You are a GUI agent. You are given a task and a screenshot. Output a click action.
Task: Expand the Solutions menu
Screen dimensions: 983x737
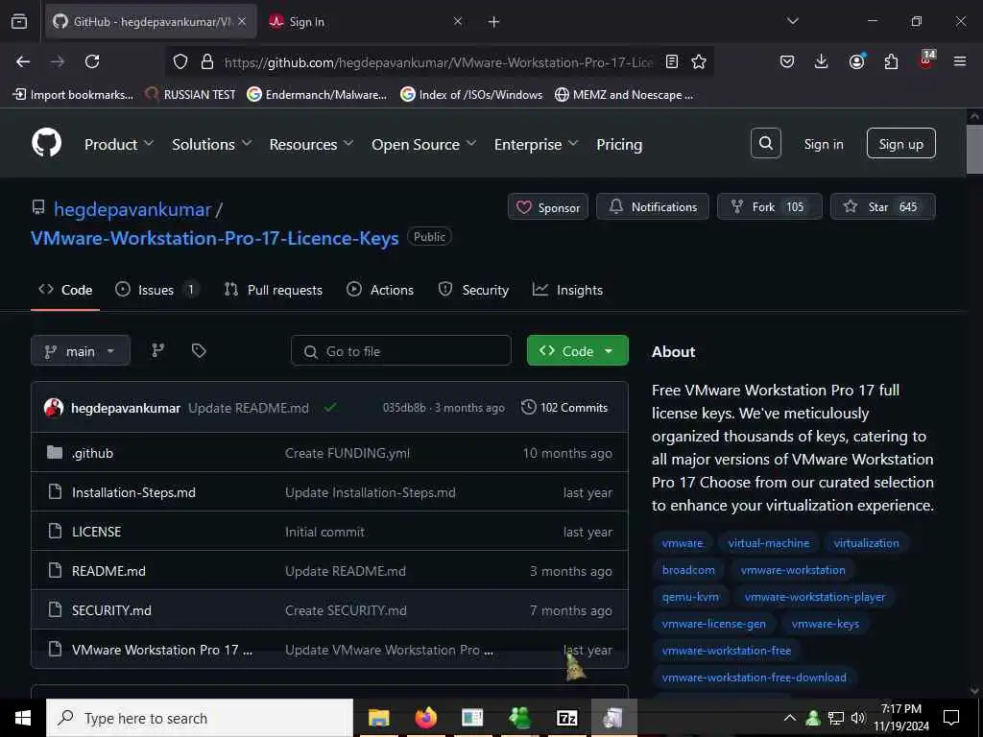coord(212,144)
